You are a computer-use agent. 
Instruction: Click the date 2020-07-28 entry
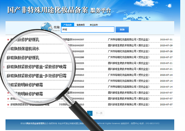[x=166, y=51]
